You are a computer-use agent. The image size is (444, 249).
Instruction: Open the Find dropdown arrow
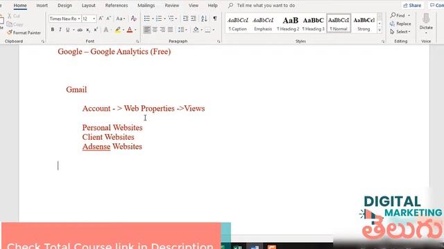tap(409, 15)
